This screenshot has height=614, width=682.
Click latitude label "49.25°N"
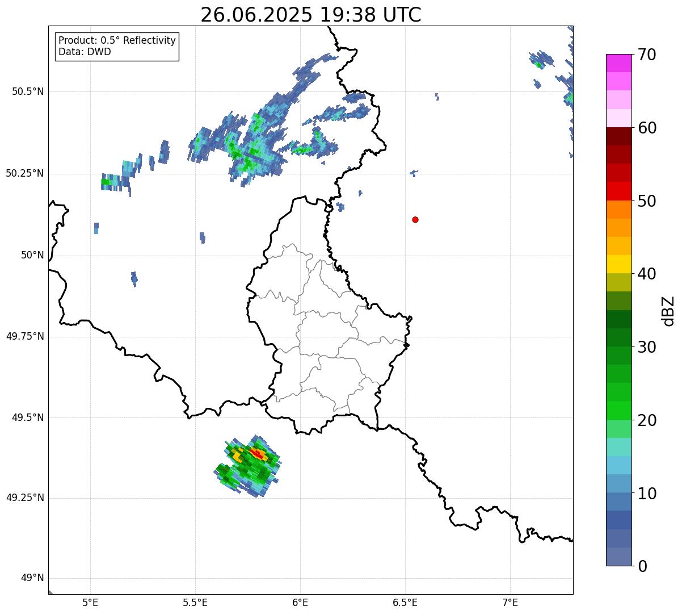click(x=25, y=498)
